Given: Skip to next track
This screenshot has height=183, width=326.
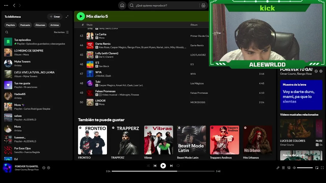Looking at the screenshot, I should tap(171, 166).
